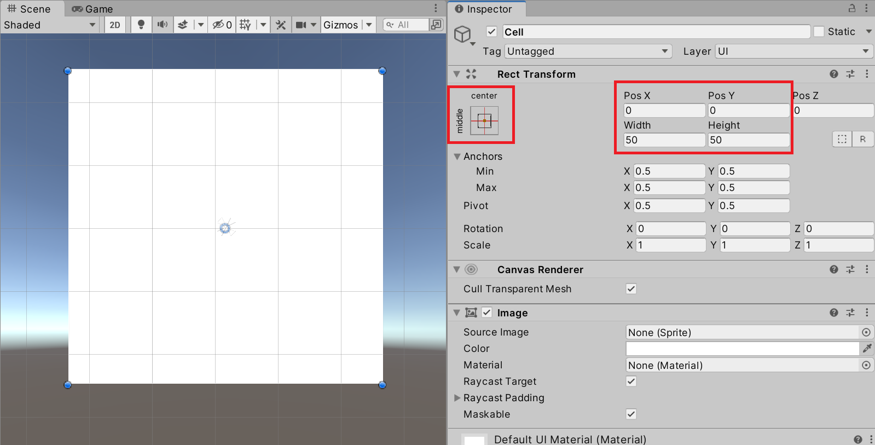The image size is (875, 445).
Task: Select the Scene tab
Action: (29, 9)
